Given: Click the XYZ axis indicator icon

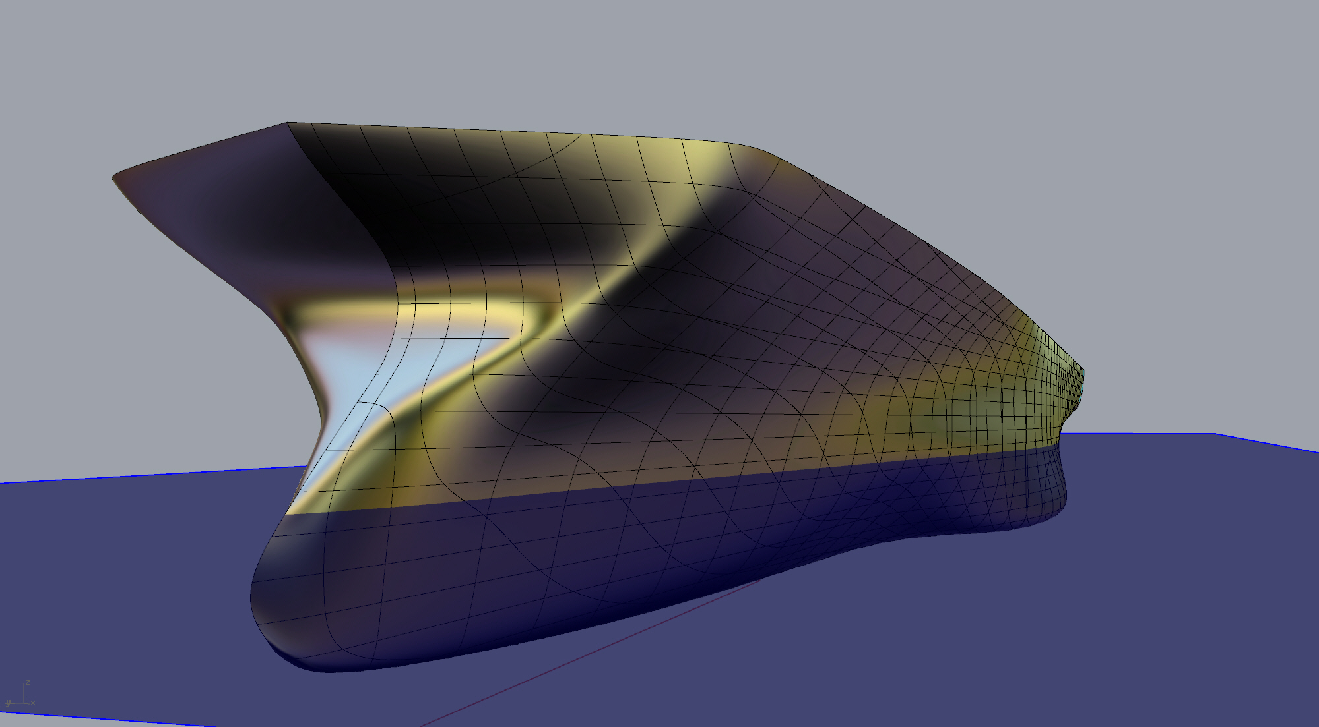Looking at the screenshot, I should [x=24, y=697].
